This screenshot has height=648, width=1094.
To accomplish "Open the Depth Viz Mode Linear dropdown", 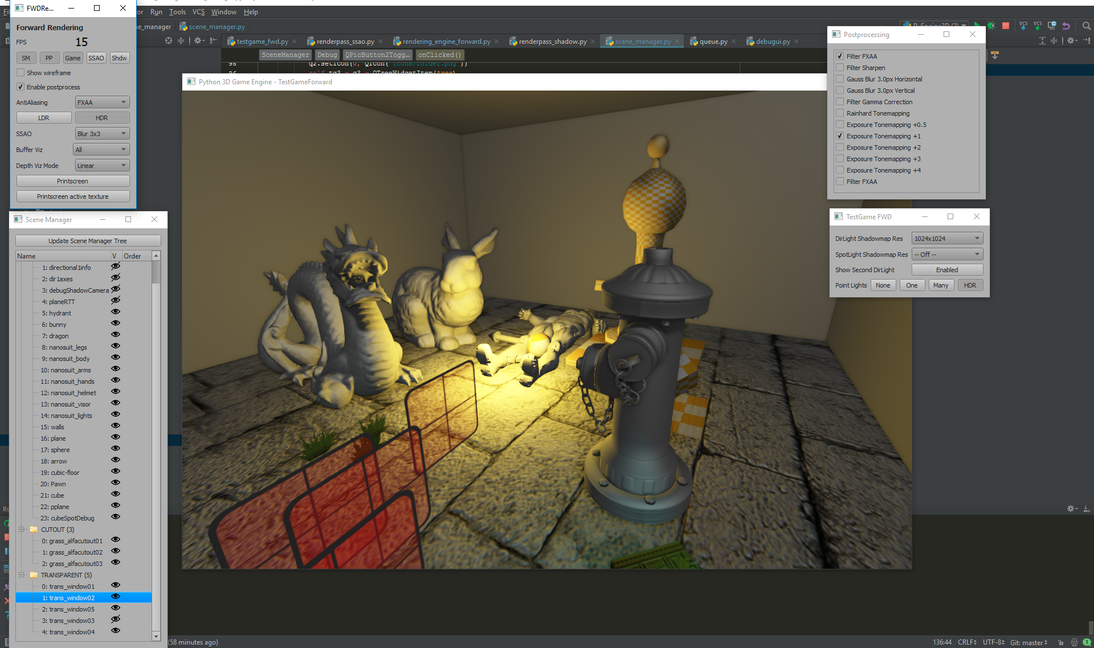I will [x=103, y=165].
